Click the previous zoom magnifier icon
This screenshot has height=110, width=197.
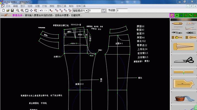pos(35,10)
